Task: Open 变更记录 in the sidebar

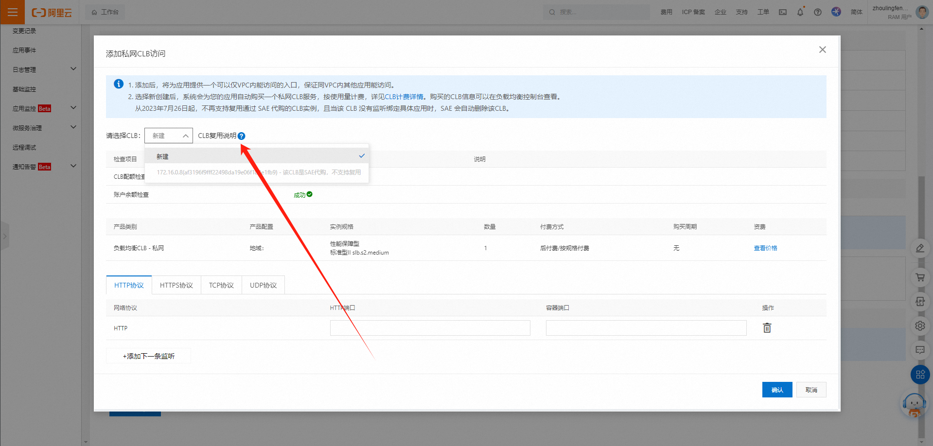Action: (x=24, y=31)
